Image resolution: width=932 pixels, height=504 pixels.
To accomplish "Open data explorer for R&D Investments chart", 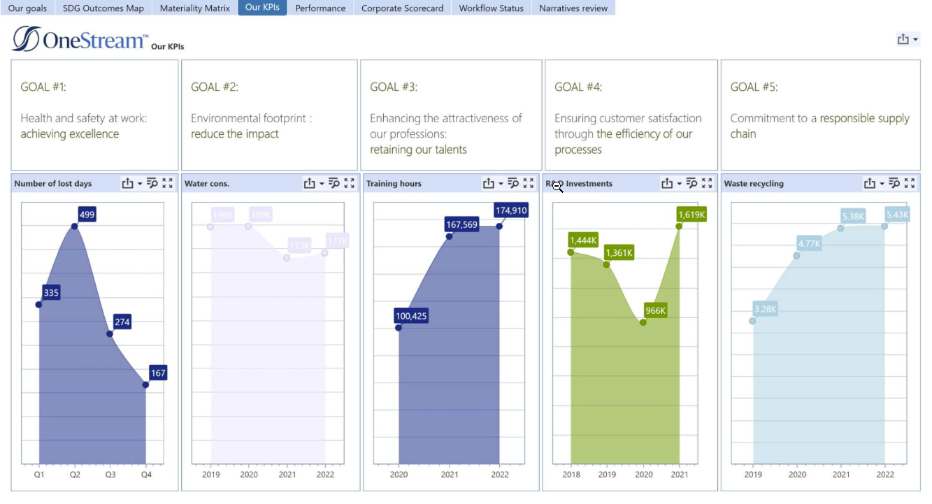I will (691, 184).
